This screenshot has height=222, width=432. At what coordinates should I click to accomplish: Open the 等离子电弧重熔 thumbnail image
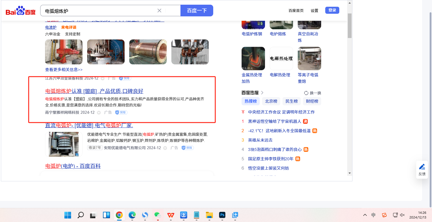309,58
